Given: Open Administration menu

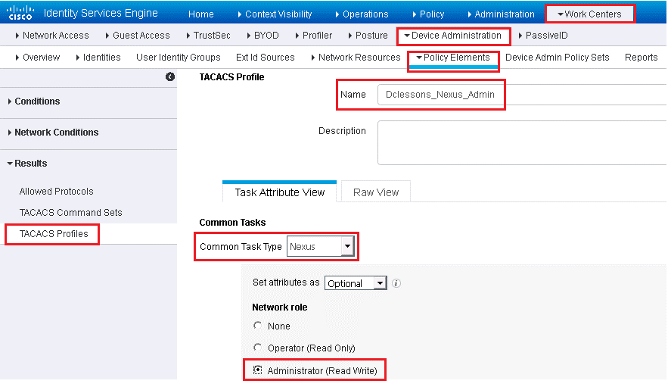Looking at the screenshot, I should coord(501,14).
